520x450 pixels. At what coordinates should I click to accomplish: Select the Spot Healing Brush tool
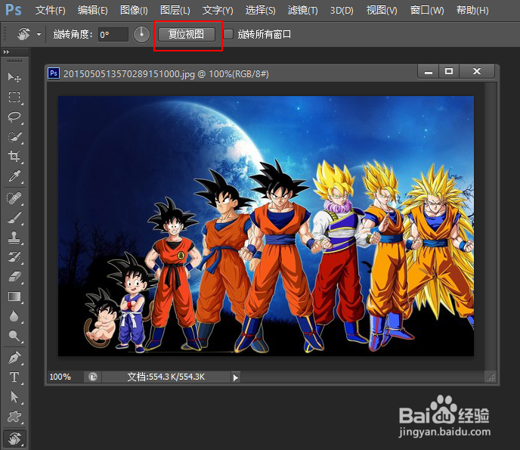[14, 198]
